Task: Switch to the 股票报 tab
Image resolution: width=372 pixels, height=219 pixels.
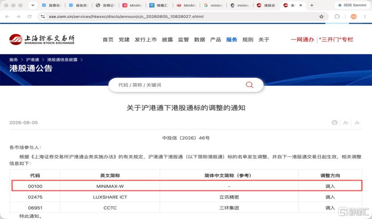Action: [51, 5]
